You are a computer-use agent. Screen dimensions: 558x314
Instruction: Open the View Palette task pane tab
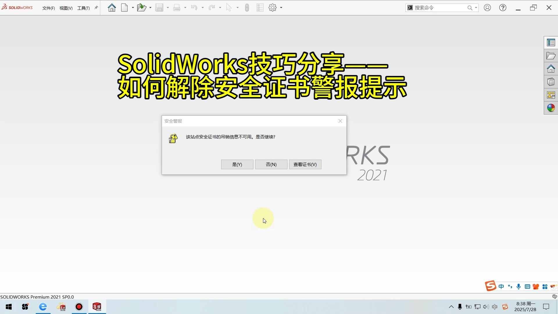click(551, 95)
